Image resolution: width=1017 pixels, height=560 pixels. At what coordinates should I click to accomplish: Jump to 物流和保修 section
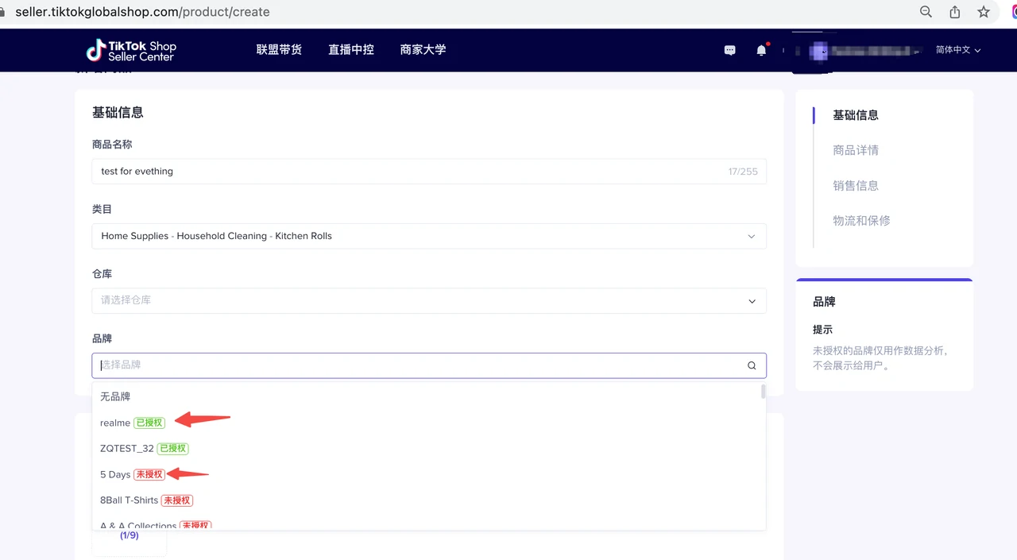click(x=861, y=220)
